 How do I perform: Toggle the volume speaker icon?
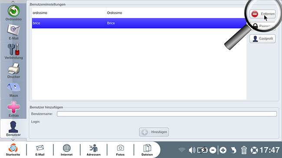(192, 150)
